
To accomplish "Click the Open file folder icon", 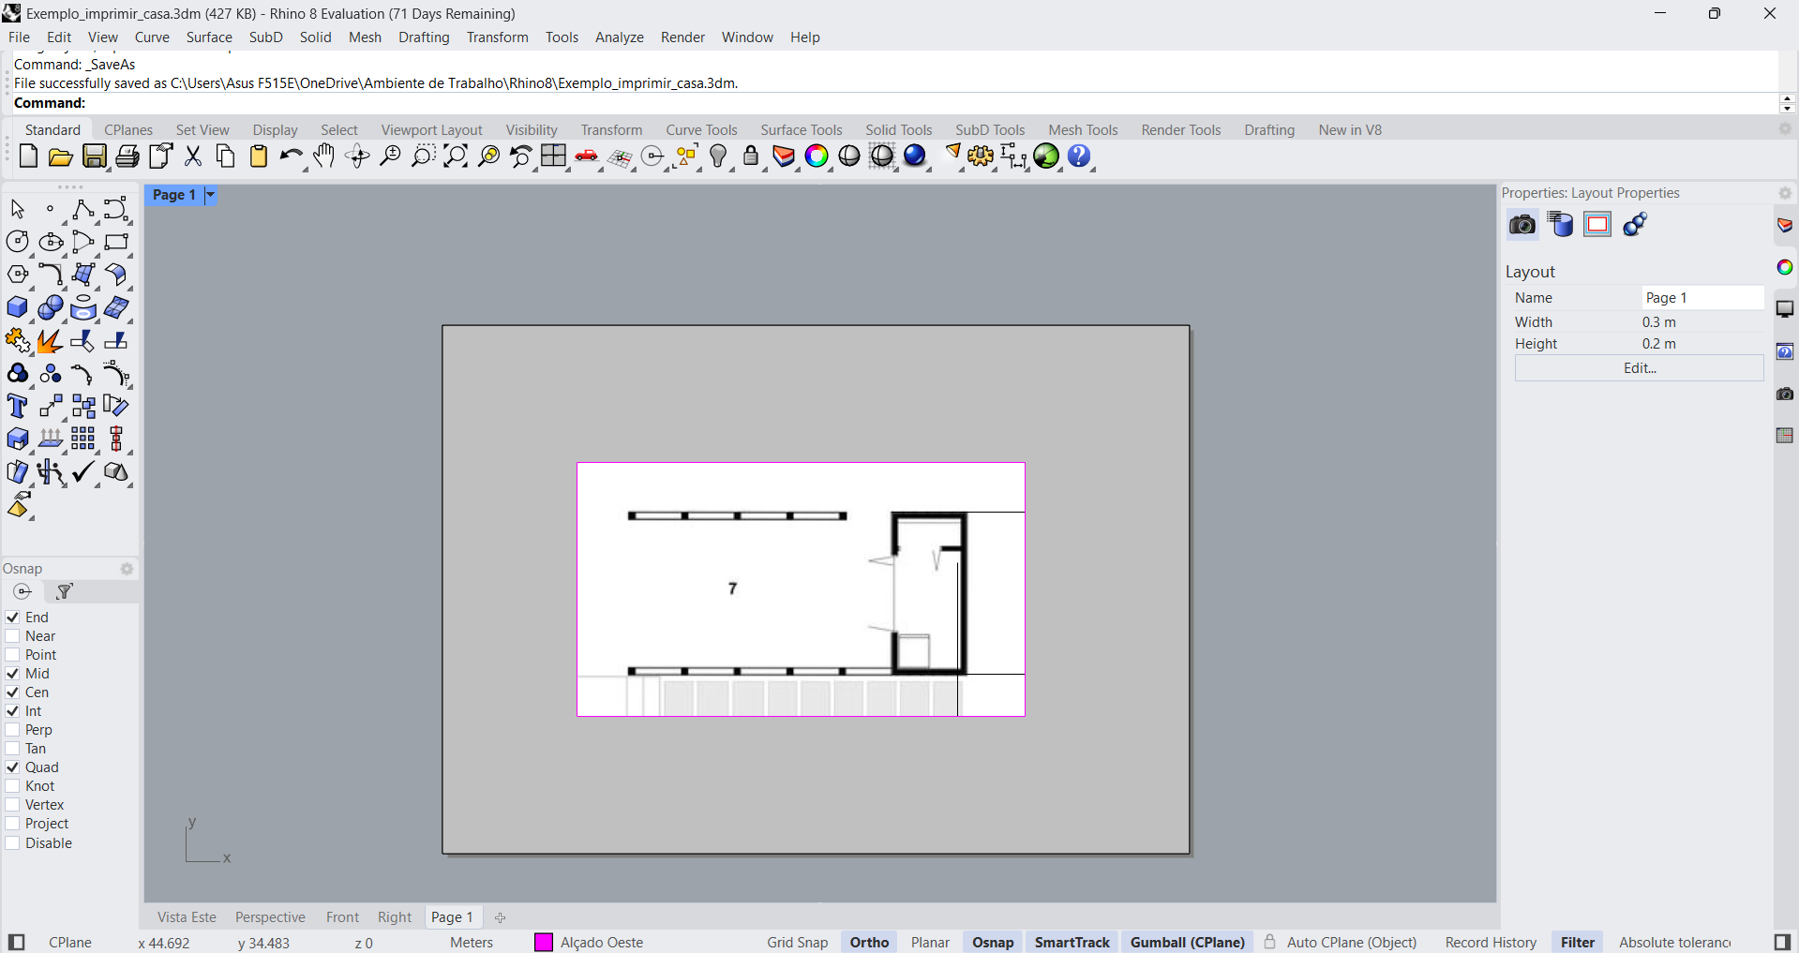I will [x=61, y=156].
